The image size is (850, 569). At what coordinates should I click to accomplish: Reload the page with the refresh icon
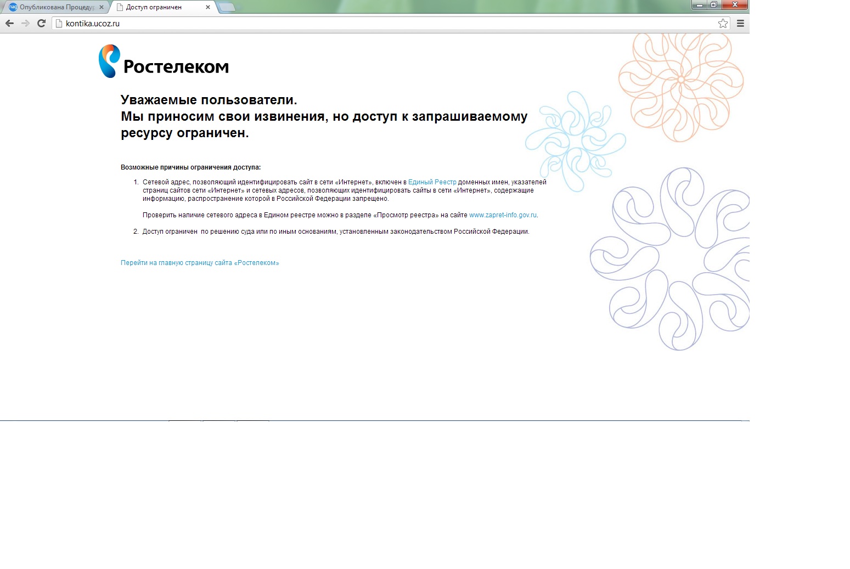[41, 23]
